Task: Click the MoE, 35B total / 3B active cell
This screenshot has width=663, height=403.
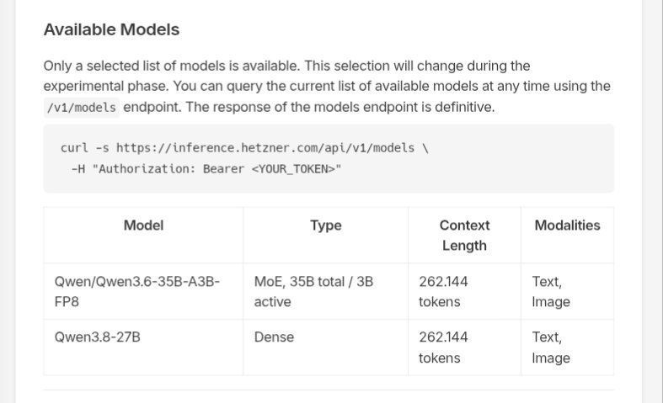Action: coord(325,291)
